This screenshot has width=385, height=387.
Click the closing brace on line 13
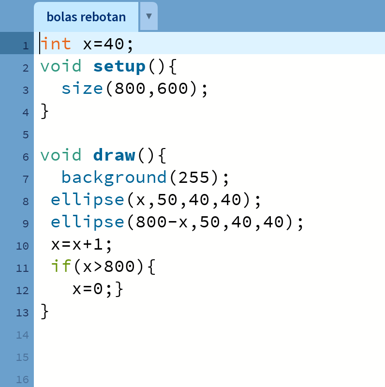45,311
